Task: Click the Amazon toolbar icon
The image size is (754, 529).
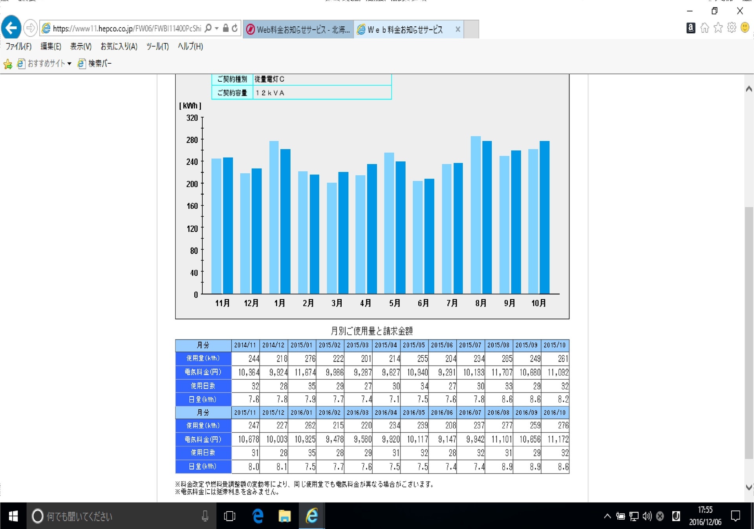Action: point(691,28)
